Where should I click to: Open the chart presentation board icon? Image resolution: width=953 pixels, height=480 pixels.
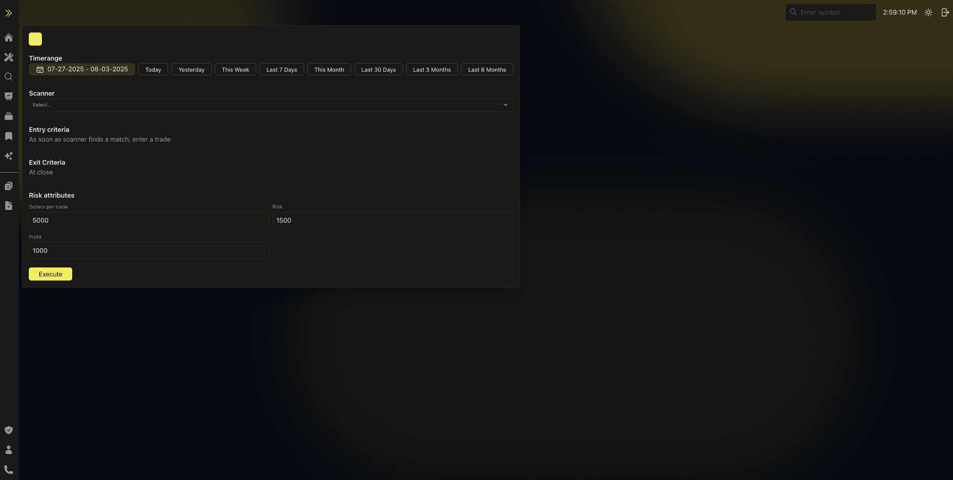(9, 96)
